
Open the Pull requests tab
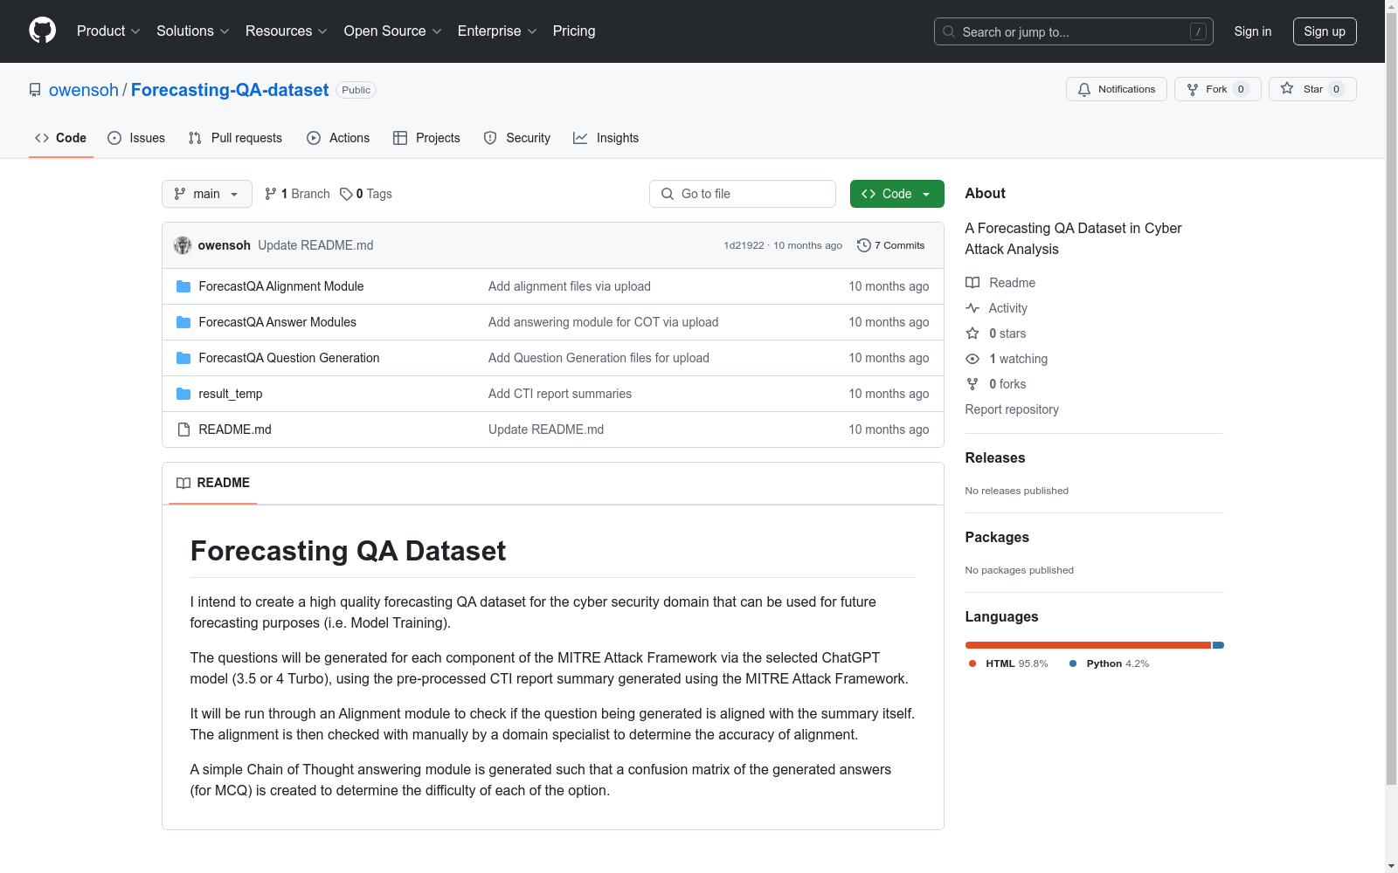coord(235,138)
